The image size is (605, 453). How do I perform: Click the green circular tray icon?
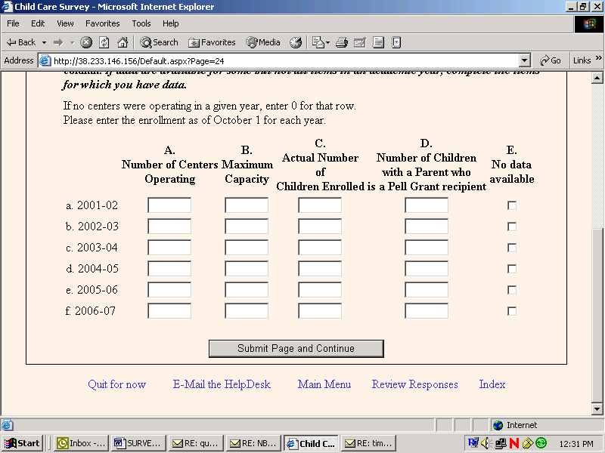541,443
